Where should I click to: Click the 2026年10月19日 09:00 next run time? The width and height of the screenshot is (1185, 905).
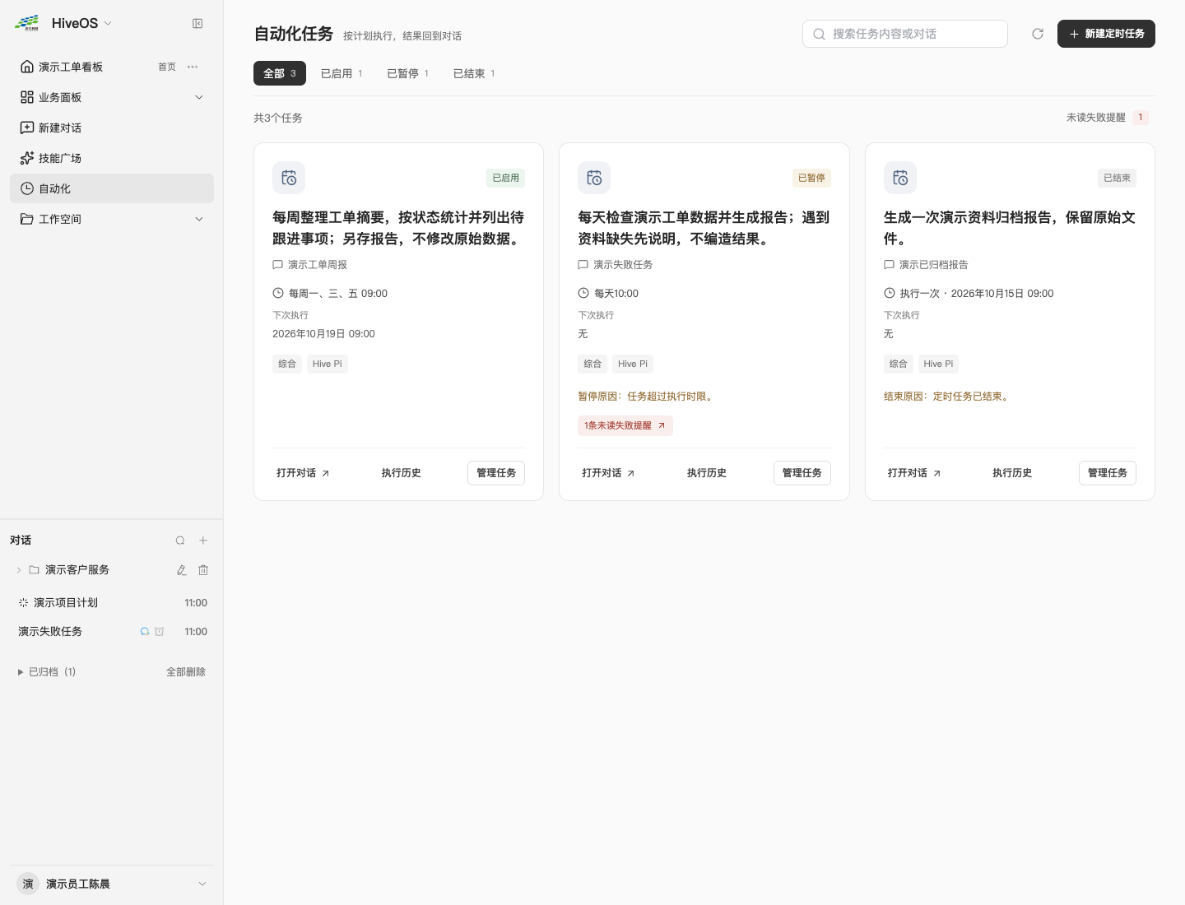tap(323, 334)
